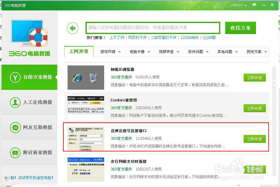
Task: Click the 360电脑救援 lifebuoy logo
Action: point(30,38)
